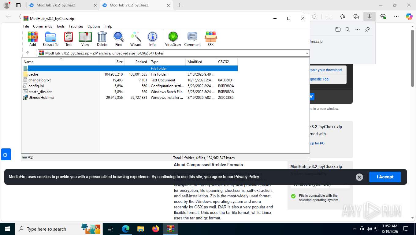This screenshot has width=416, height=235.
Task: Start VirusScan on the archive
Action: click(x=173, y=39)
